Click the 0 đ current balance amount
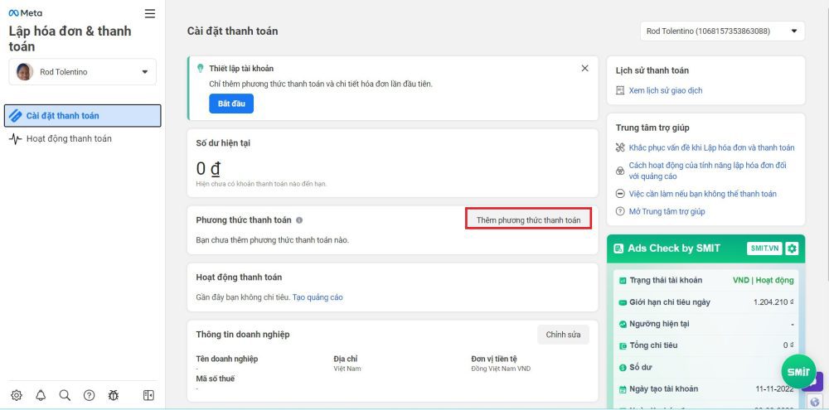 click(208, 169)
